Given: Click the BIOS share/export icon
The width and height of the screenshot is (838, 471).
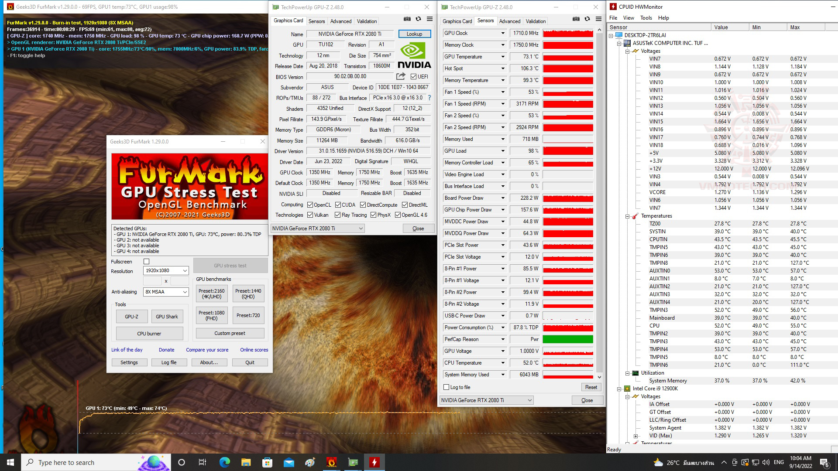Looking at the screenshot, I should [400, 76].
